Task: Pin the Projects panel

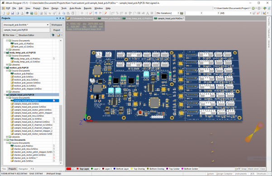Action: [60, 18]
